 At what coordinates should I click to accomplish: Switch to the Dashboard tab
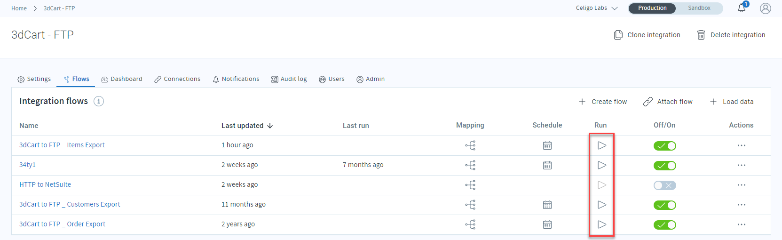[122, 79]
